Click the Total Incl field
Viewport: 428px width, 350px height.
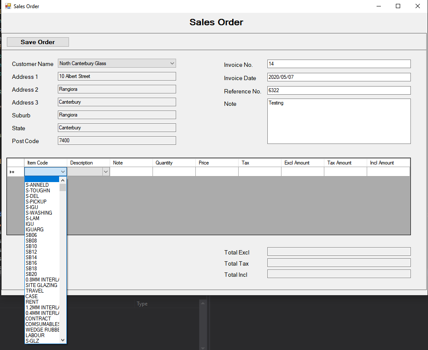tap(339, 274)
